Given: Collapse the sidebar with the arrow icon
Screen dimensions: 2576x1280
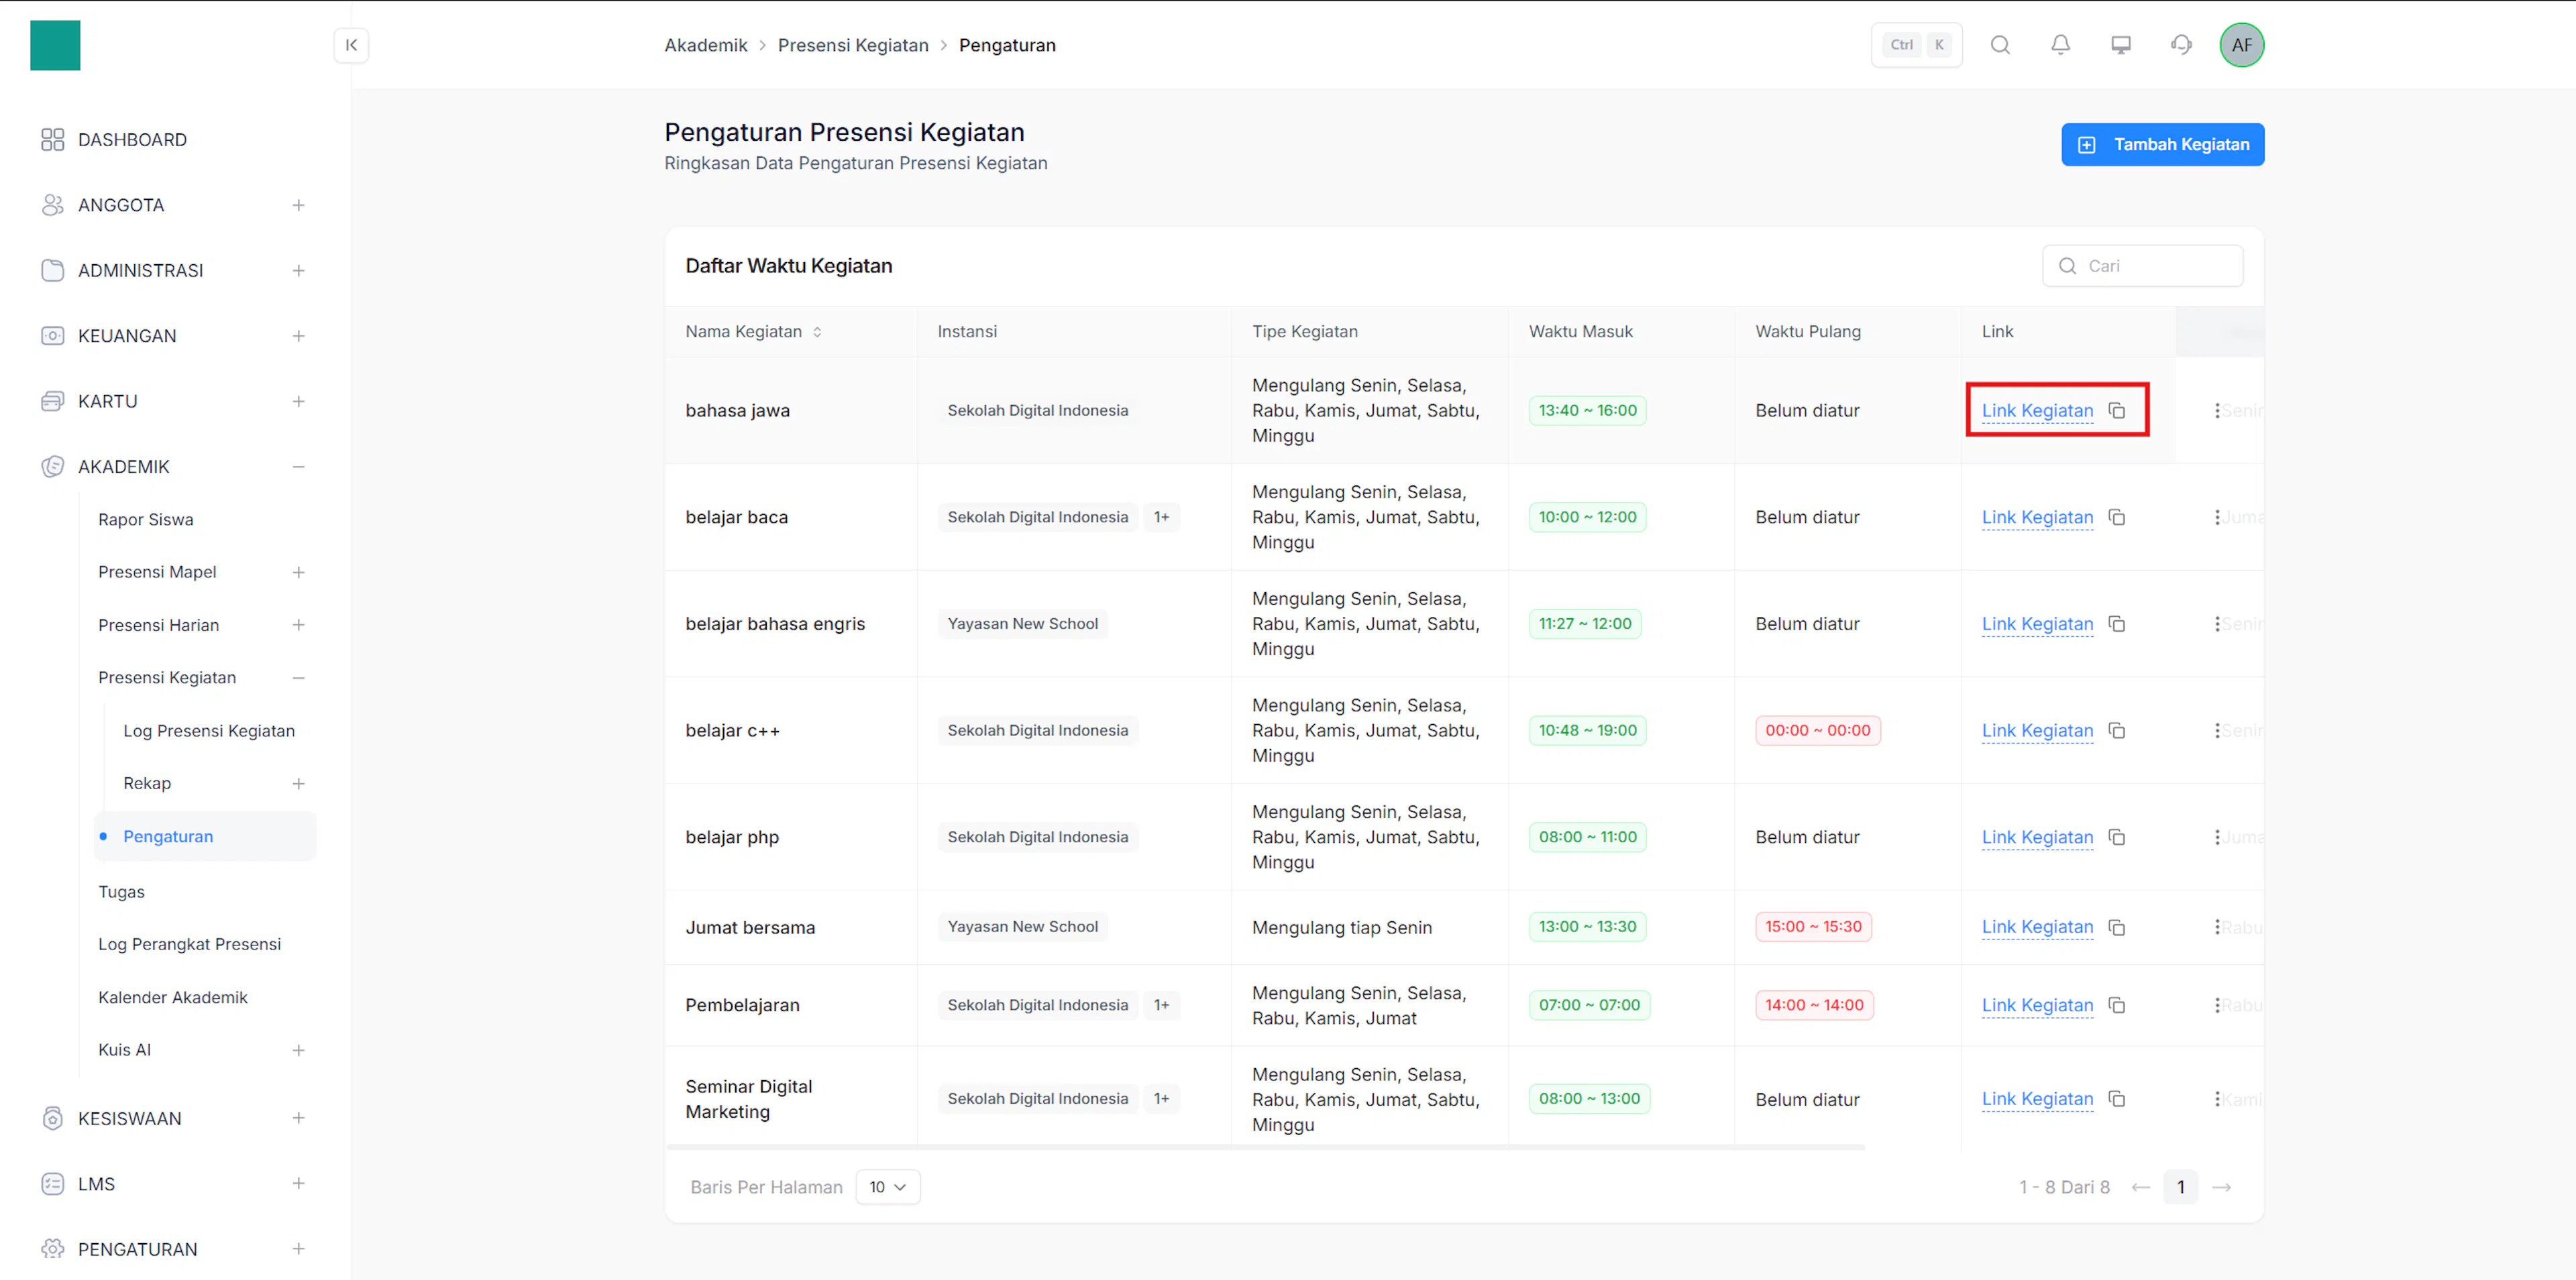Looking at the screenshot, I should [x=351, y=45].
